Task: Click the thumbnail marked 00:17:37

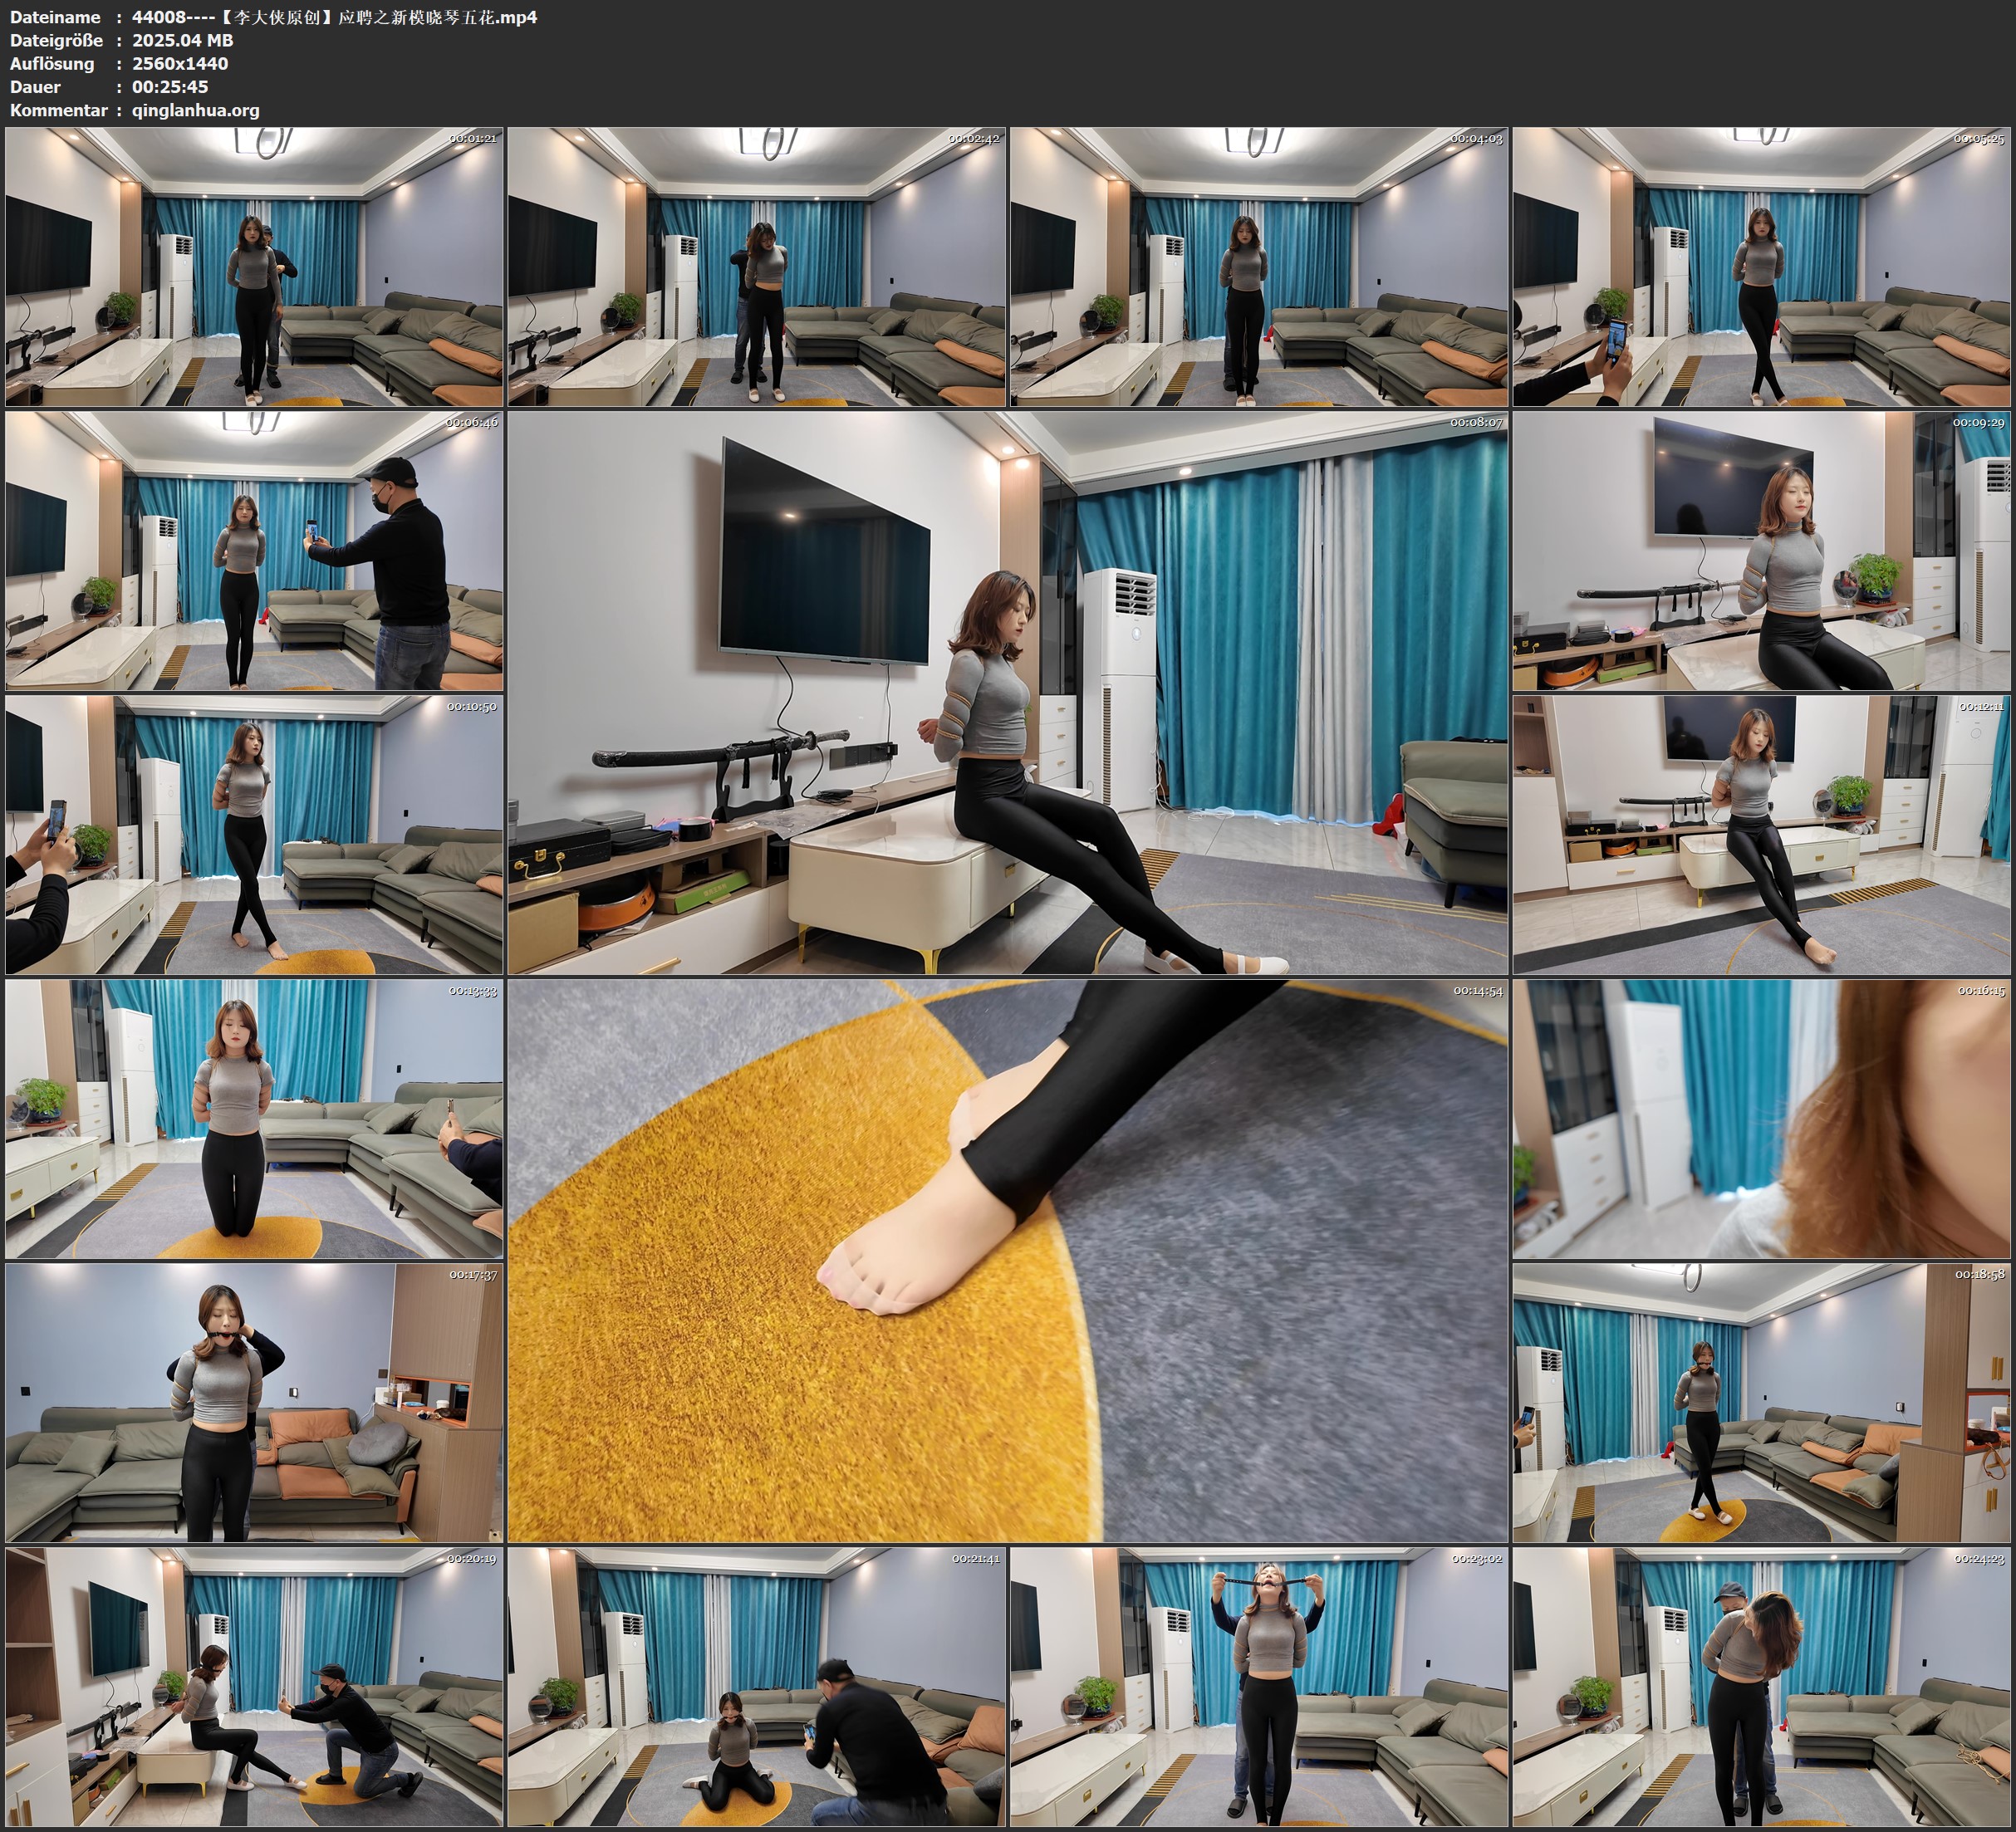Action: point(254,1402)
